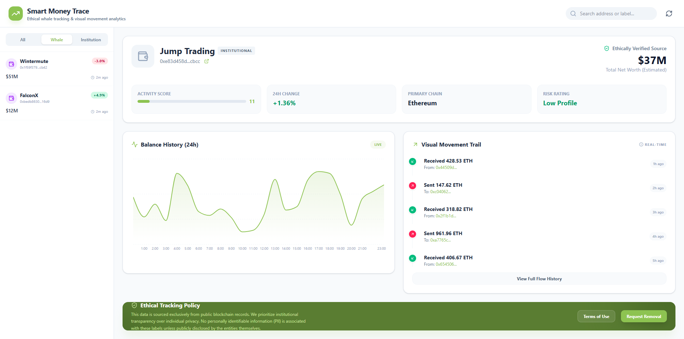
Task: Click the sent 961.96 ETH arrow icon
Action: point(413,234)
